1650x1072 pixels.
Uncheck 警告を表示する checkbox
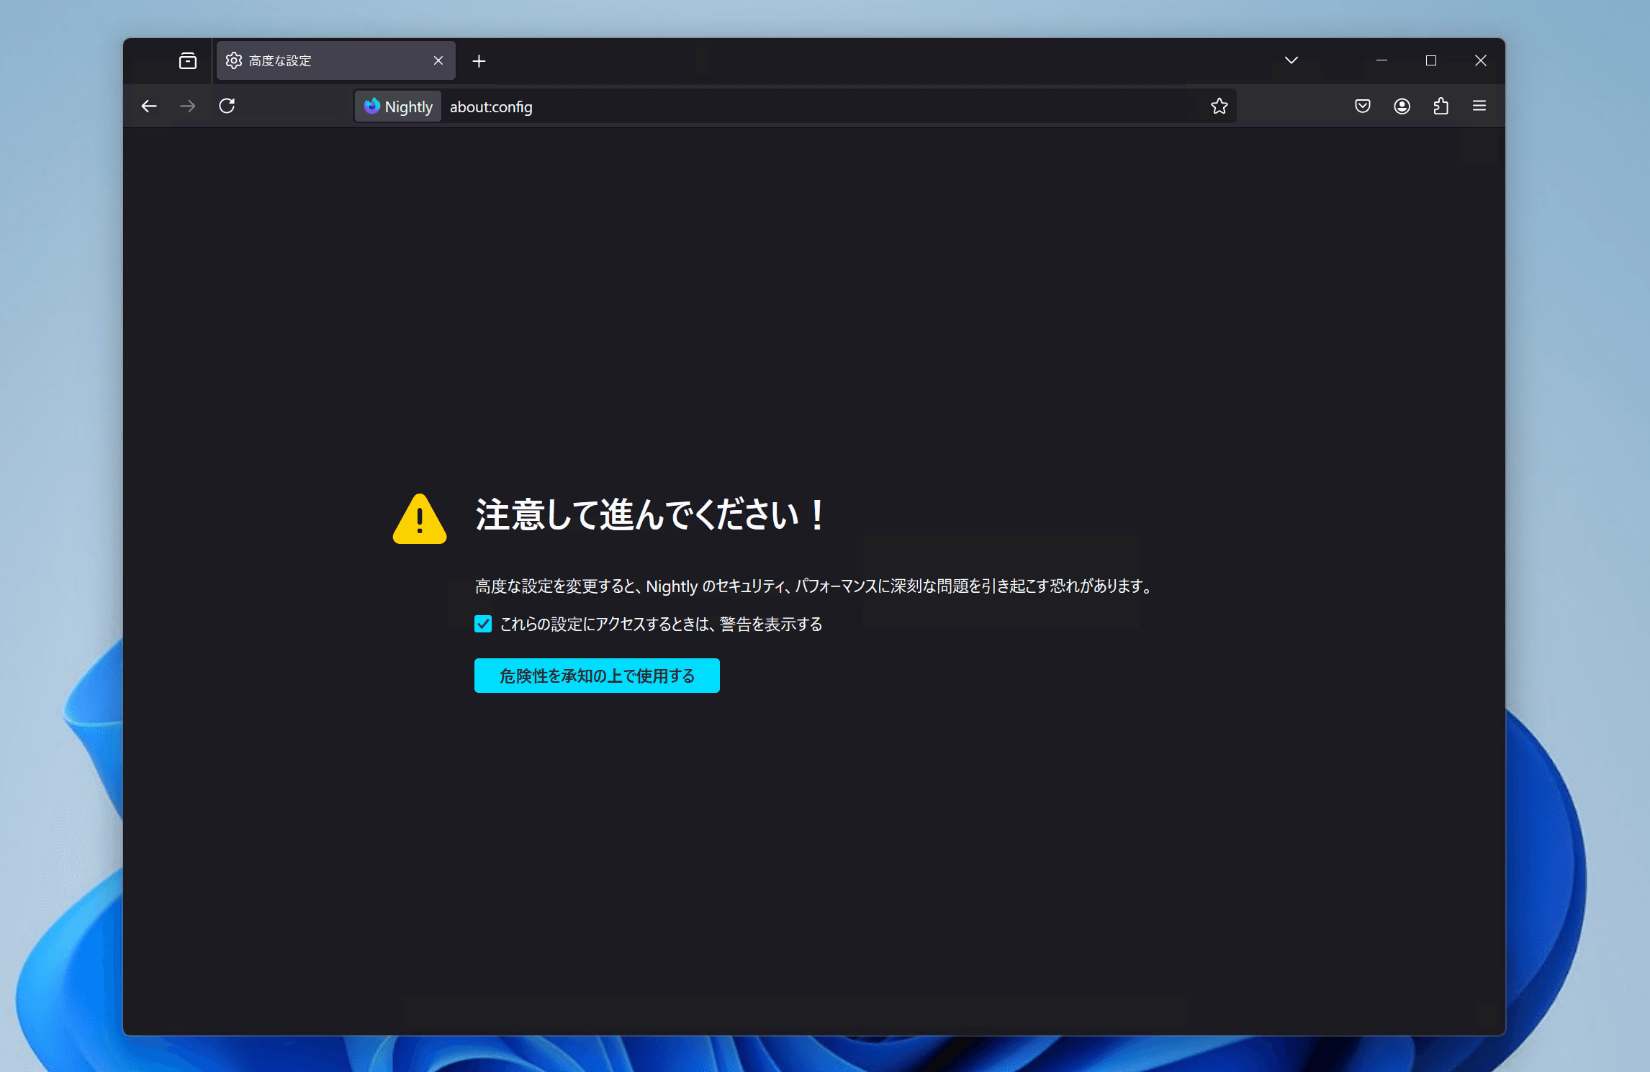pyautogui.click(x=483, y=624)
